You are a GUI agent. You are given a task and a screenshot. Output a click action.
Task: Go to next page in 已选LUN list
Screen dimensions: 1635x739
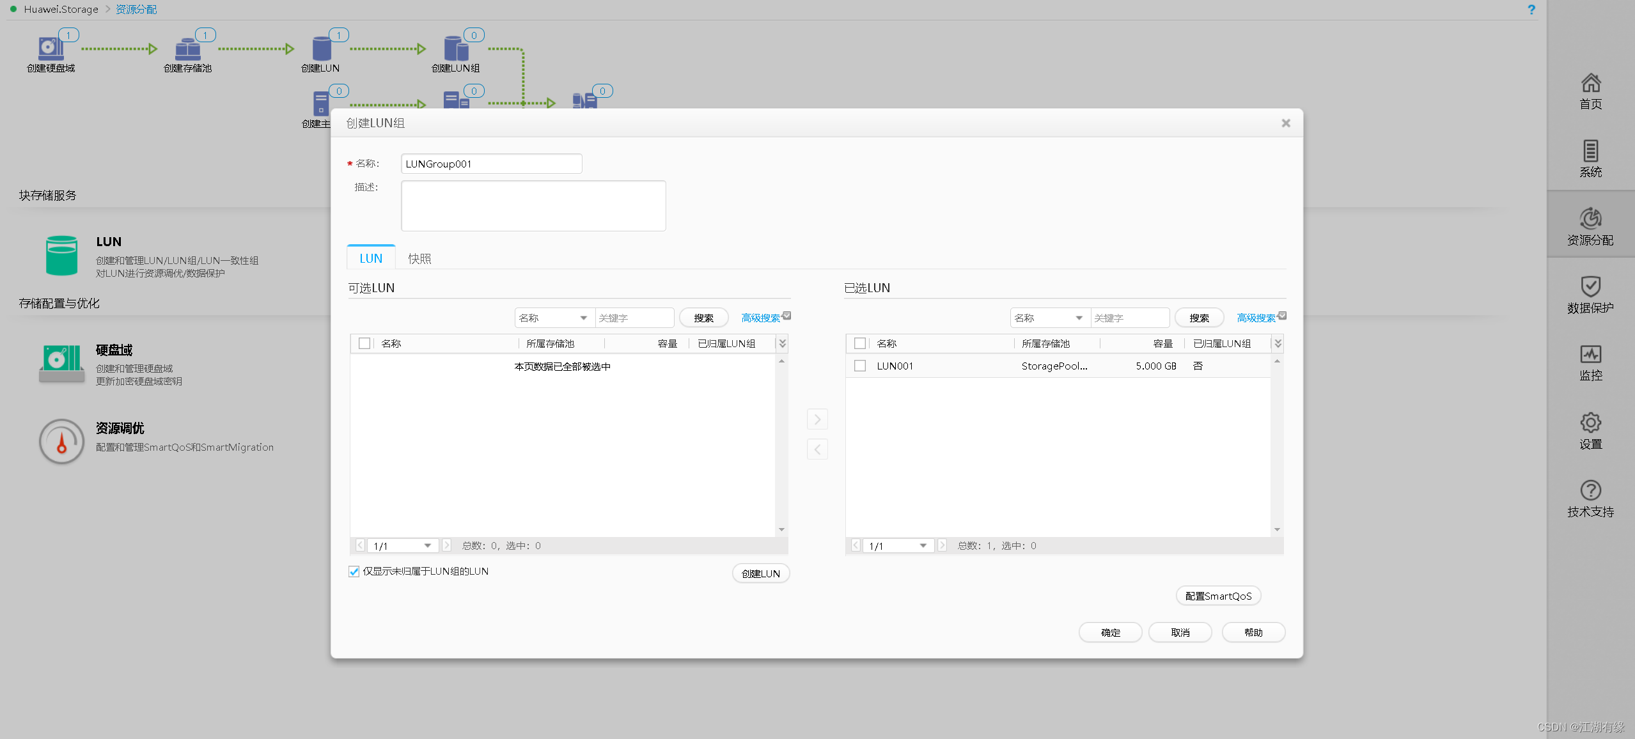(943, 545)
